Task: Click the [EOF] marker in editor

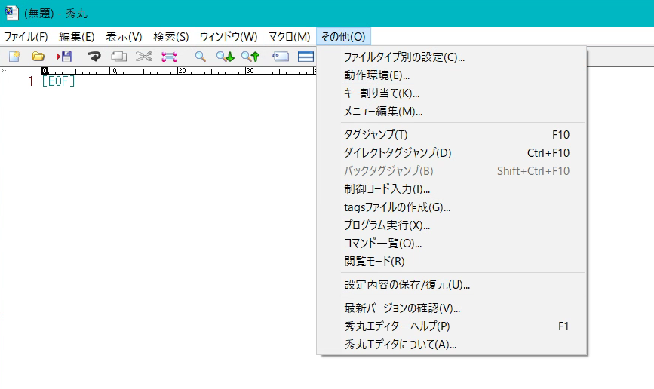Action: click(x=58, y=81)
